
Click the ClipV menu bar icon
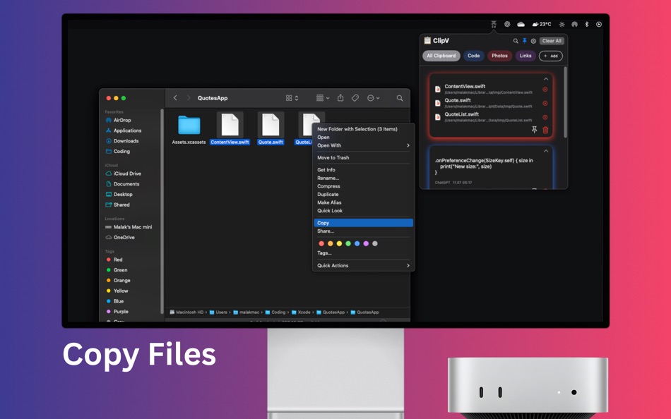[x=494, y=25]
